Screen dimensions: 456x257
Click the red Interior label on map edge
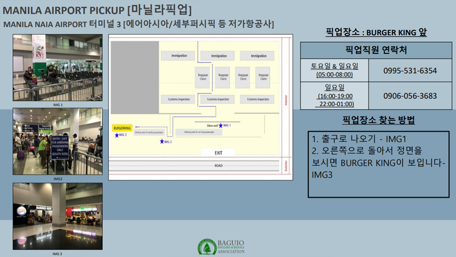tap(286, 100)
